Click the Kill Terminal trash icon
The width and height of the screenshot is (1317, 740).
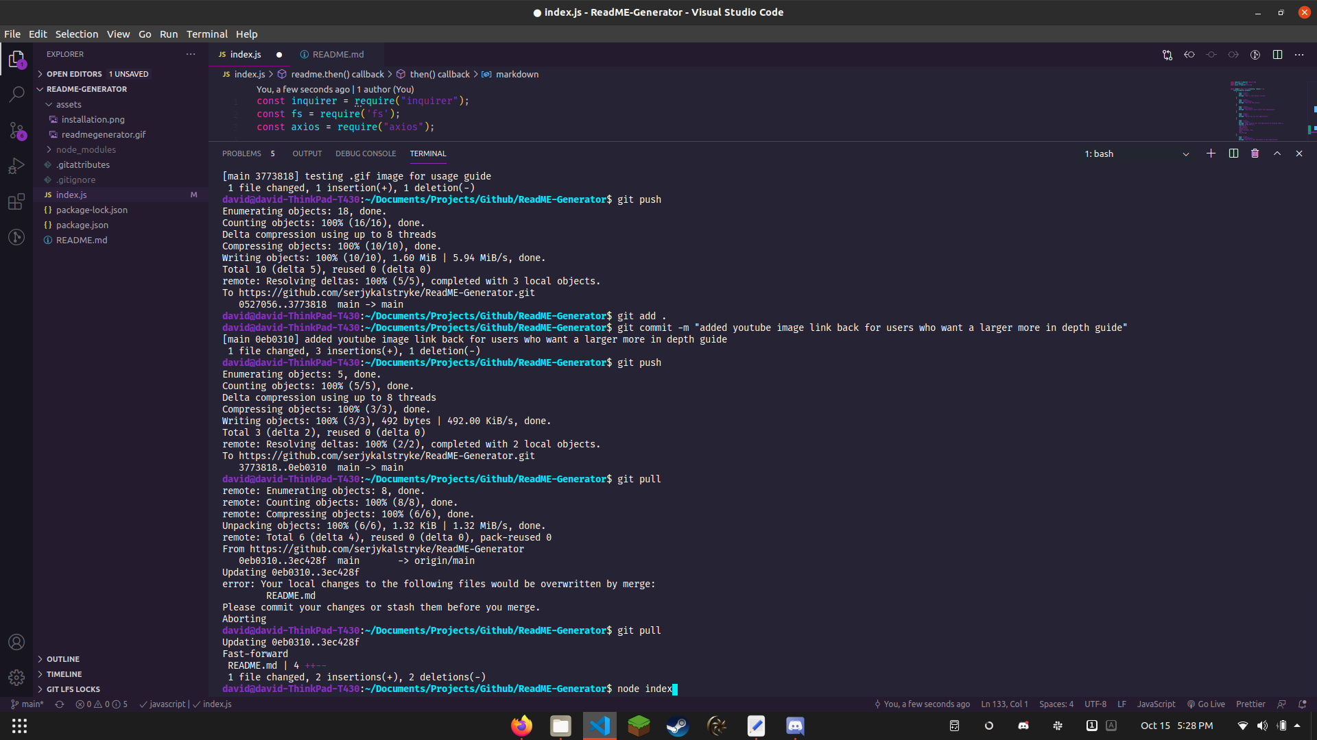pyautogui.click(x=1255, y=153)
